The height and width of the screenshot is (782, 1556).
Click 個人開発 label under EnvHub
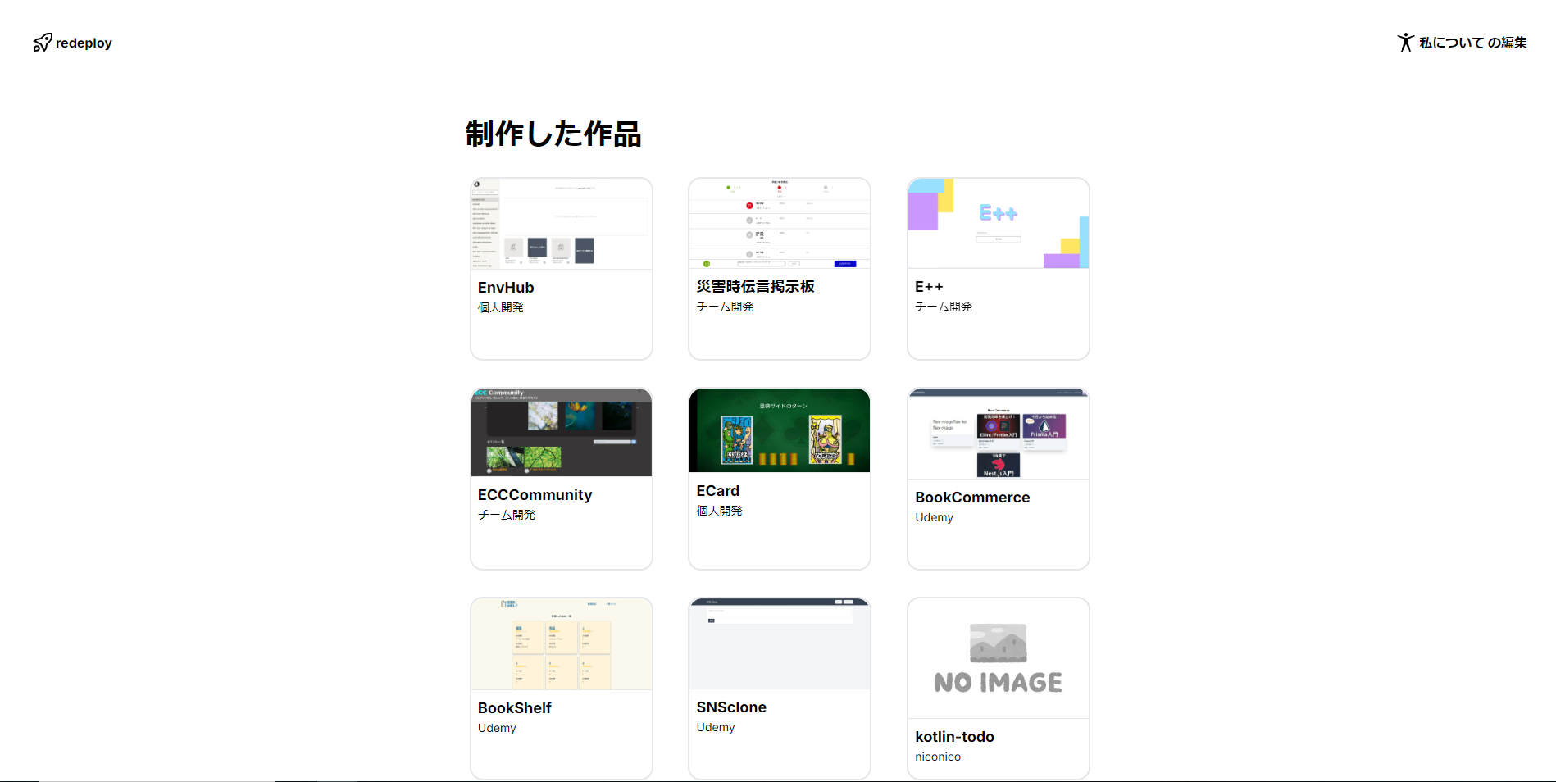(501, 307)
